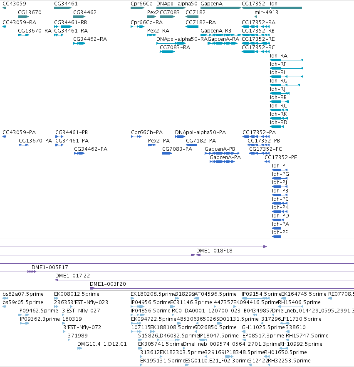Click the Idh-RD transcript

click(x=277, y=127)
